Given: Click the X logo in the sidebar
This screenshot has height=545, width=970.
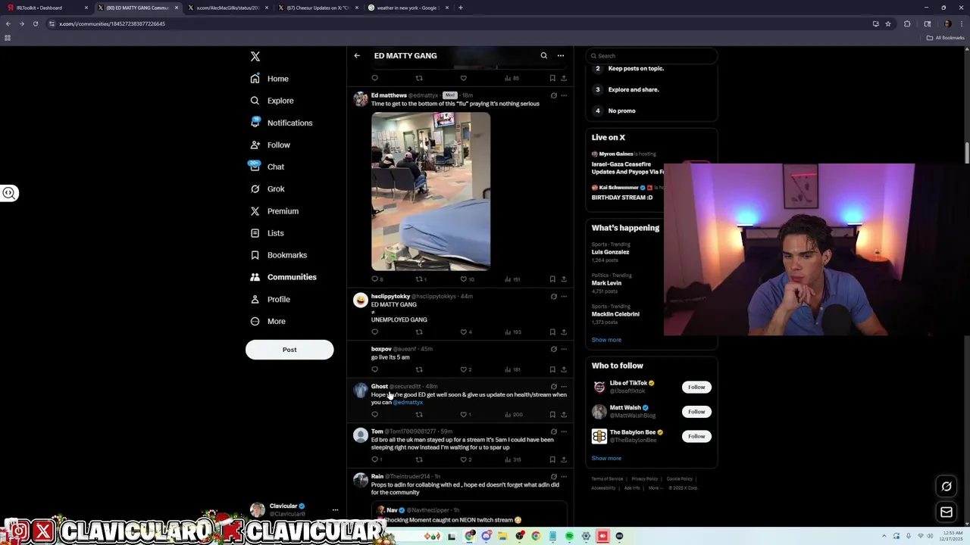Looking at the screenshot, I should point(255,57).
